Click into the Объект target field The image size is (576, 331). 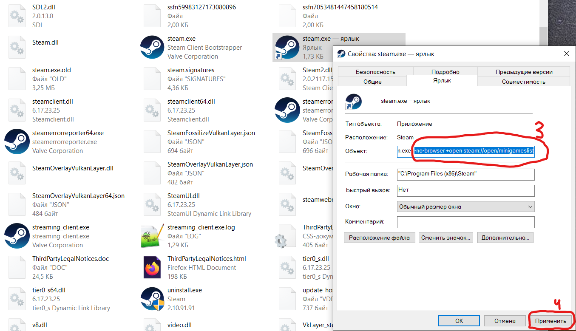[x=465, y=151]
